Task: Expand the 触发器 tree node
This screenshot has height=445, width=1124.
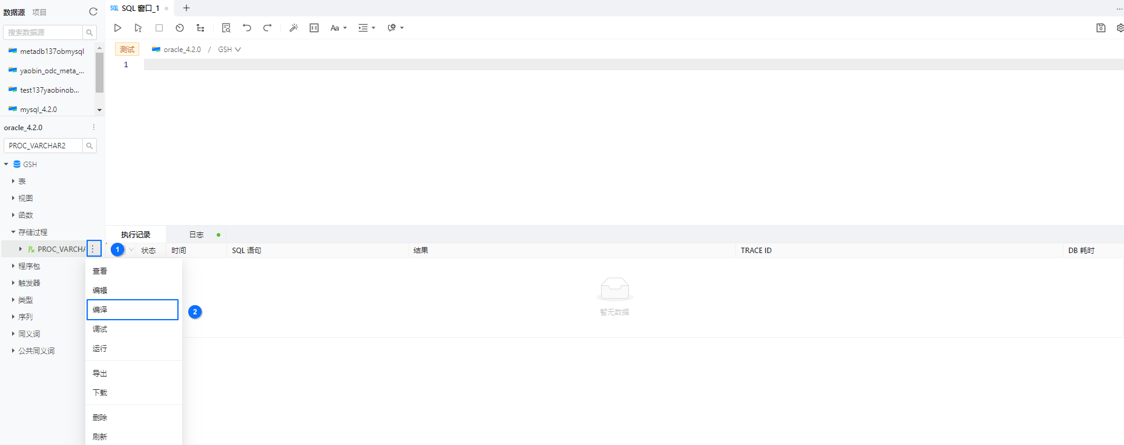Action: [x=13, y=283]
